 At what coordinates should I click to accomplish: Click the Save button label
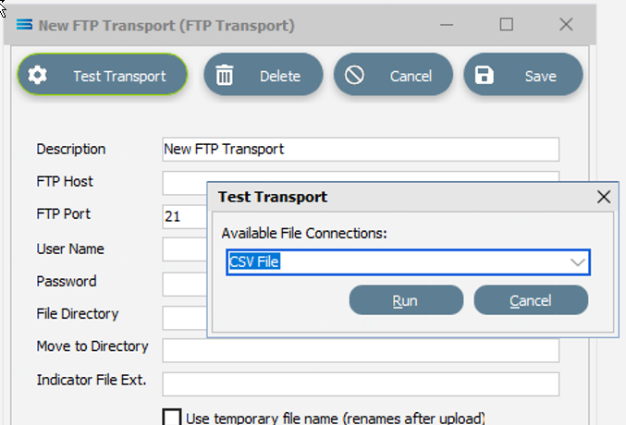click(540, 76)
